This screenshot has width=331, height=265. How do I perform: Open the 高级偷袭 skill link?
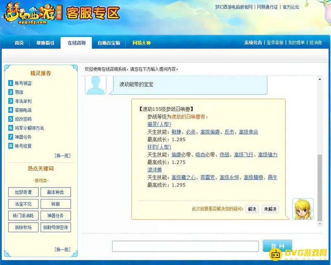pos(210,132)
